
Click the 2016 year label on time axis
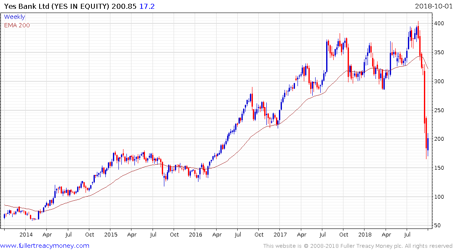point(195,234)
